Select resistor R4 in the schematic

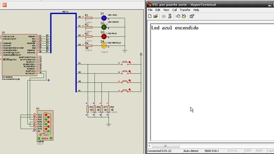pyautogui.click(x=89, y=46)
